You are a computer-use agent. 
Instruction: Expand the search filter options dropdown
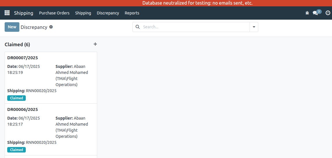click(x=254, y=27)
